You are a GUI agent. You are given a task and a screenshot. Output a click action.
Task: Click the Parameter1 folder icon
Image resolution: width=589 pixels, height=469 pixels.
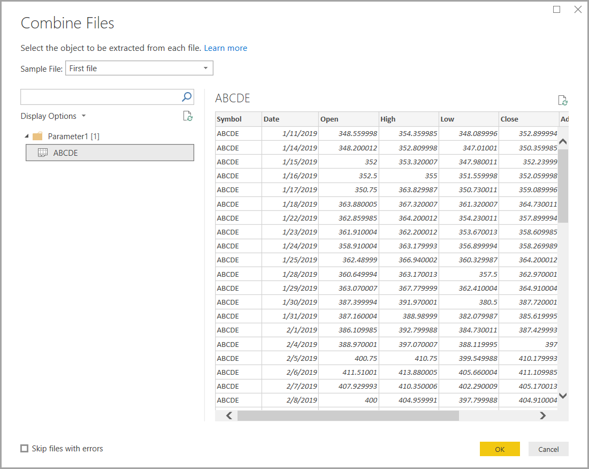pos(37,136)
